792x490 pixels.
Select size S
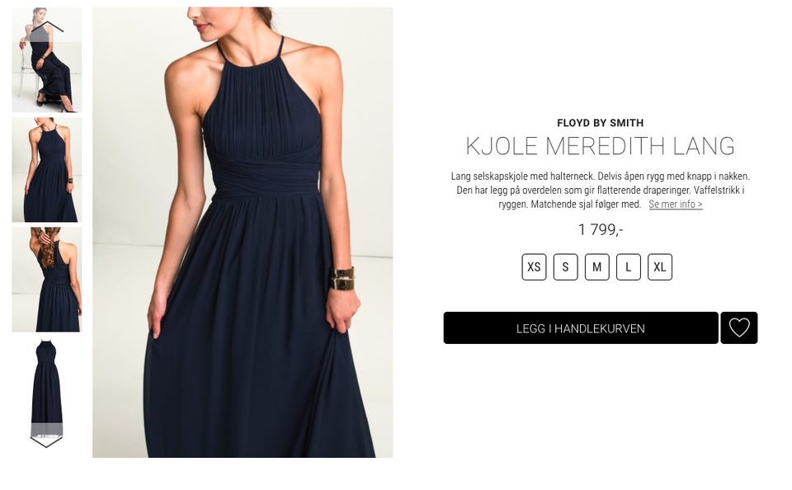pos(565,266)
